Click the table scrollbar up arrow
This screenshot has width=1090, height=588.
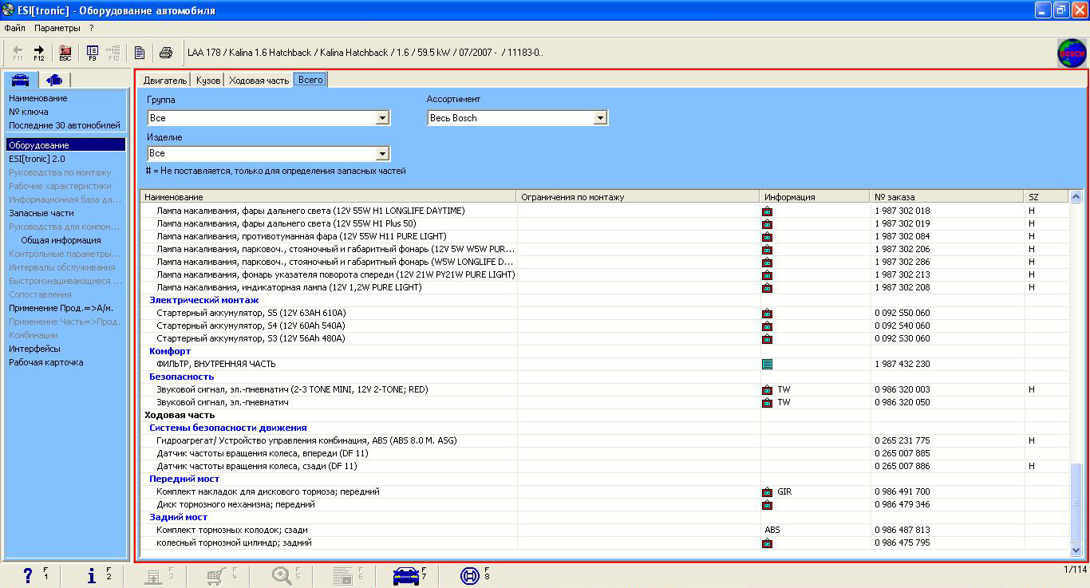1075,197
